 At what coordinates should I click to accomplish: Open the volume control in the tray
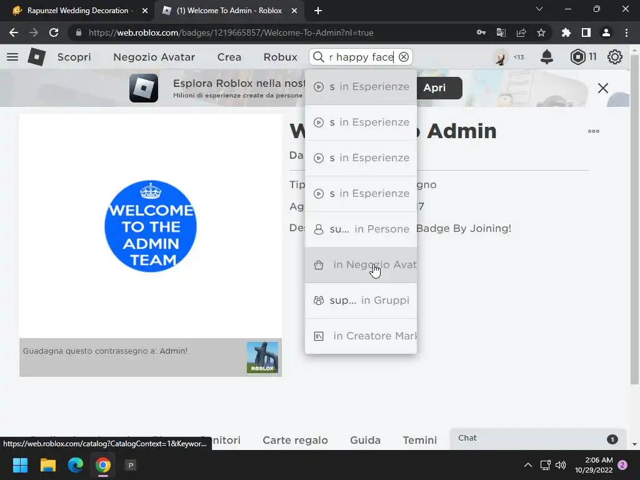pos(561,465)
